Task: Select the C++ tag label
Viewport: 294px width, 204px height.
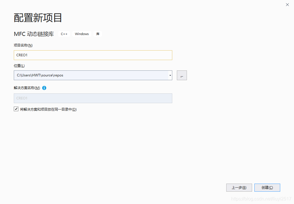Action: pyautogui.click(x=64, y=34)
